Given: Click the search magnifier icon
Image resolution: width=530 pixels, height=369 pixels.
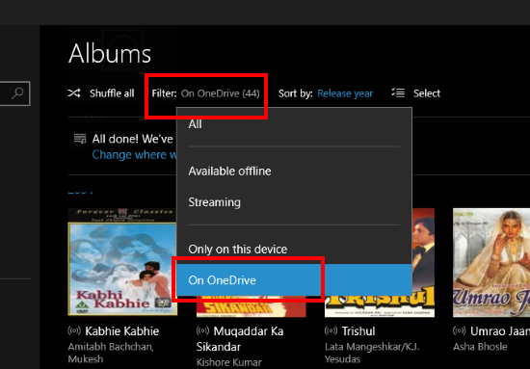Looking at the screenshot, I should pos(17,93).
